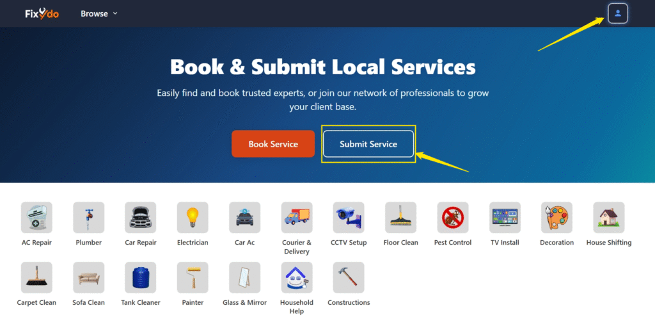Choose the Plumber service icon
The image size is (655, 317).
point(89,218)
